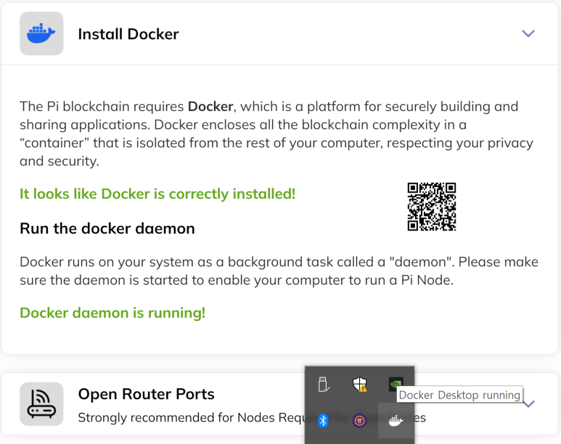Screen dimensions: 561x444
Task: Click the router icon beside Open Router Ports
Action: pyautogui.click(x=41, y=404)
